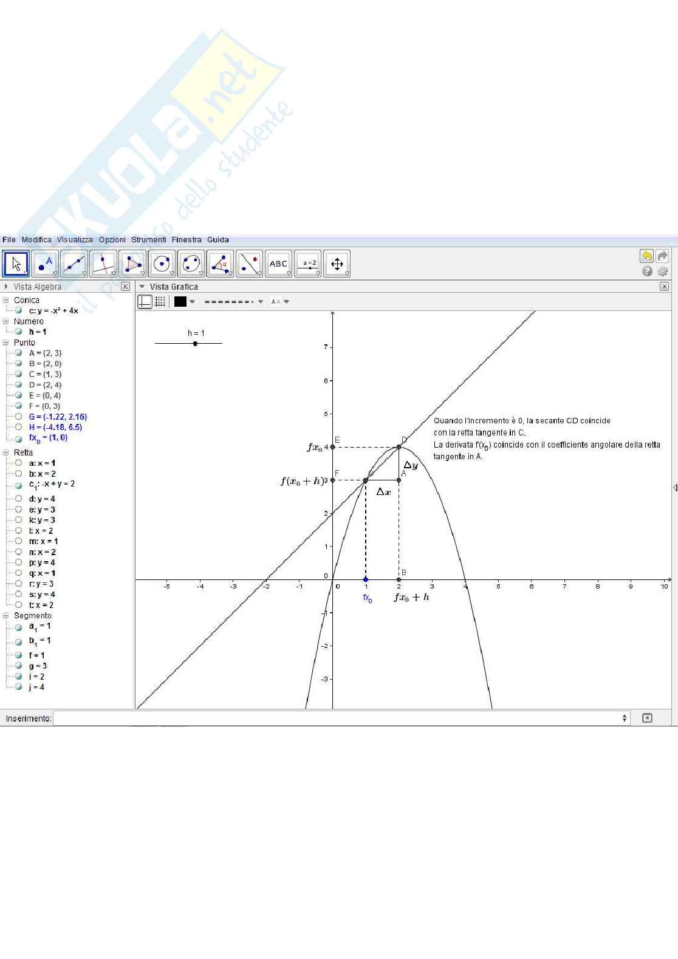Activate the Angle tool
This screenshot has width=678, height=959.
tap(220, 264)
